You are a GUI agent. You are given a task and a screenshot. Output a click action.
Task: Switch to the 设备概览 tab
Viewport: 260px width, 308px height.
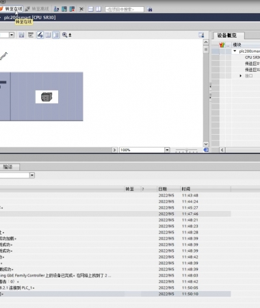click(x=227, y=36)
